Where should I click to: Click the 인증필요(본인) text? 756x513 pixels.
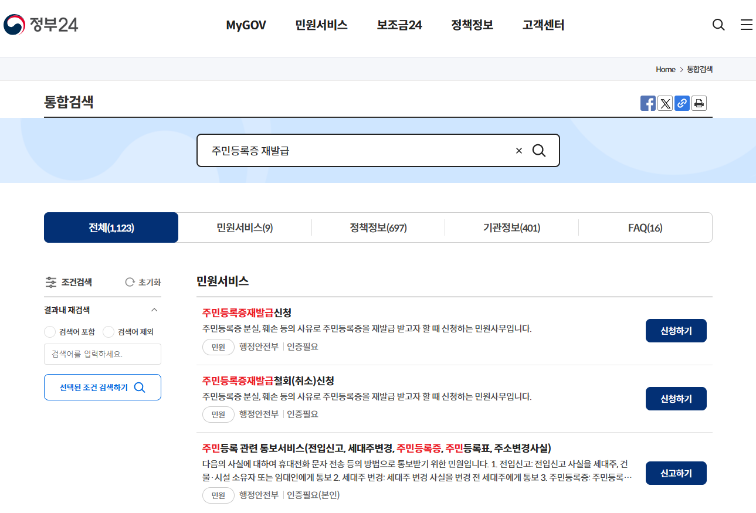click(x=313, y=495)
